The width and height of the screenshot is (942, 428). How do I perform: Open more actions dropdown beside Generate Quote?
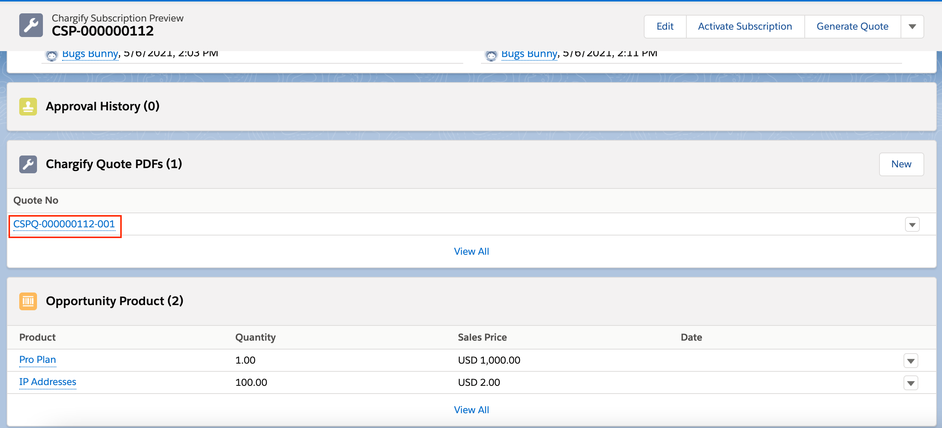click(912, 27)
